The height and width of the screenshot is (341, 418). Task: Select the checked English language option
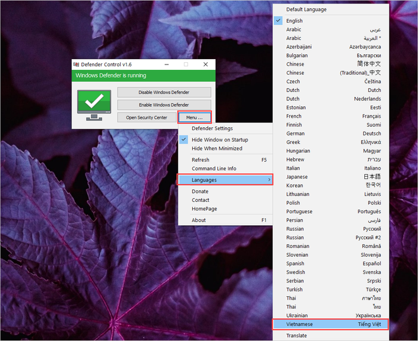click(294, 21)
